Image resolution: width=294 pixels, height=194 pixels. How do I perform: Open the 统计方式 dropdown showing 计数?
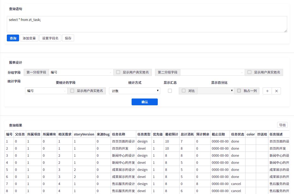tap(135, 91)
